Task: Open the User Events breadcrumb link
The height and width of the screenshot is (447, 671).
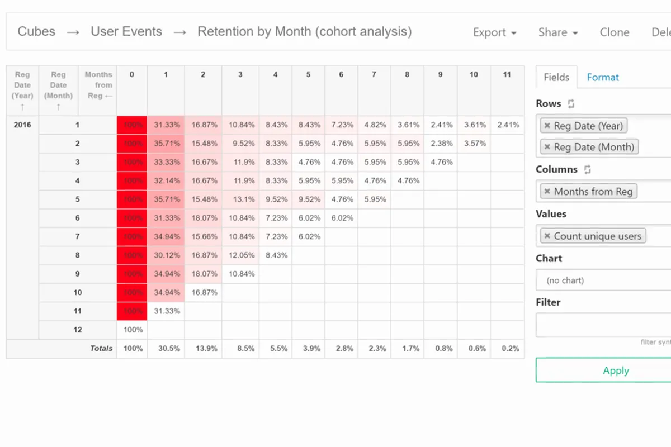Action: [x=126, y=31]
